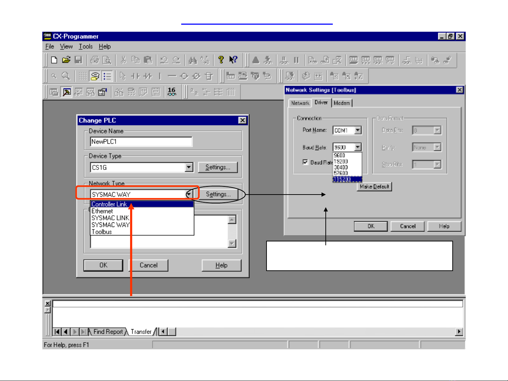Click the properties hand-on-sheet icon

pyautogui.click(x=103, y=92)
